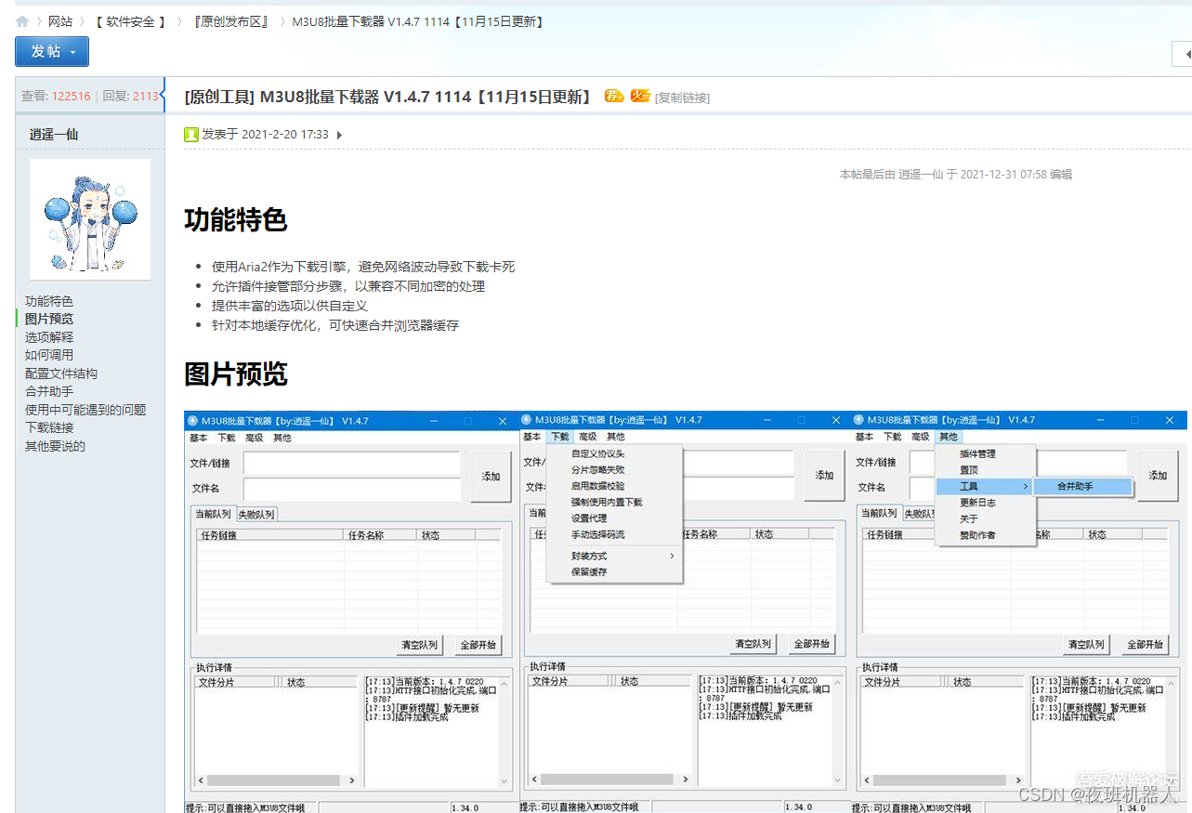The height and width of the screenshot is (813, 1192).
Task: Expand the highlighted 工具 submenu entry
Action: [x=985, y=486]
